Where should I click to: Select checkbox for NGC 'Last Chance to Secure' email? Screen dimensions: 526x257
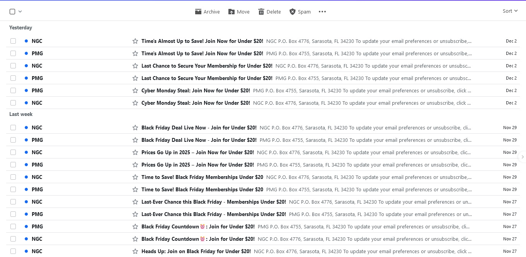[13, 66]
